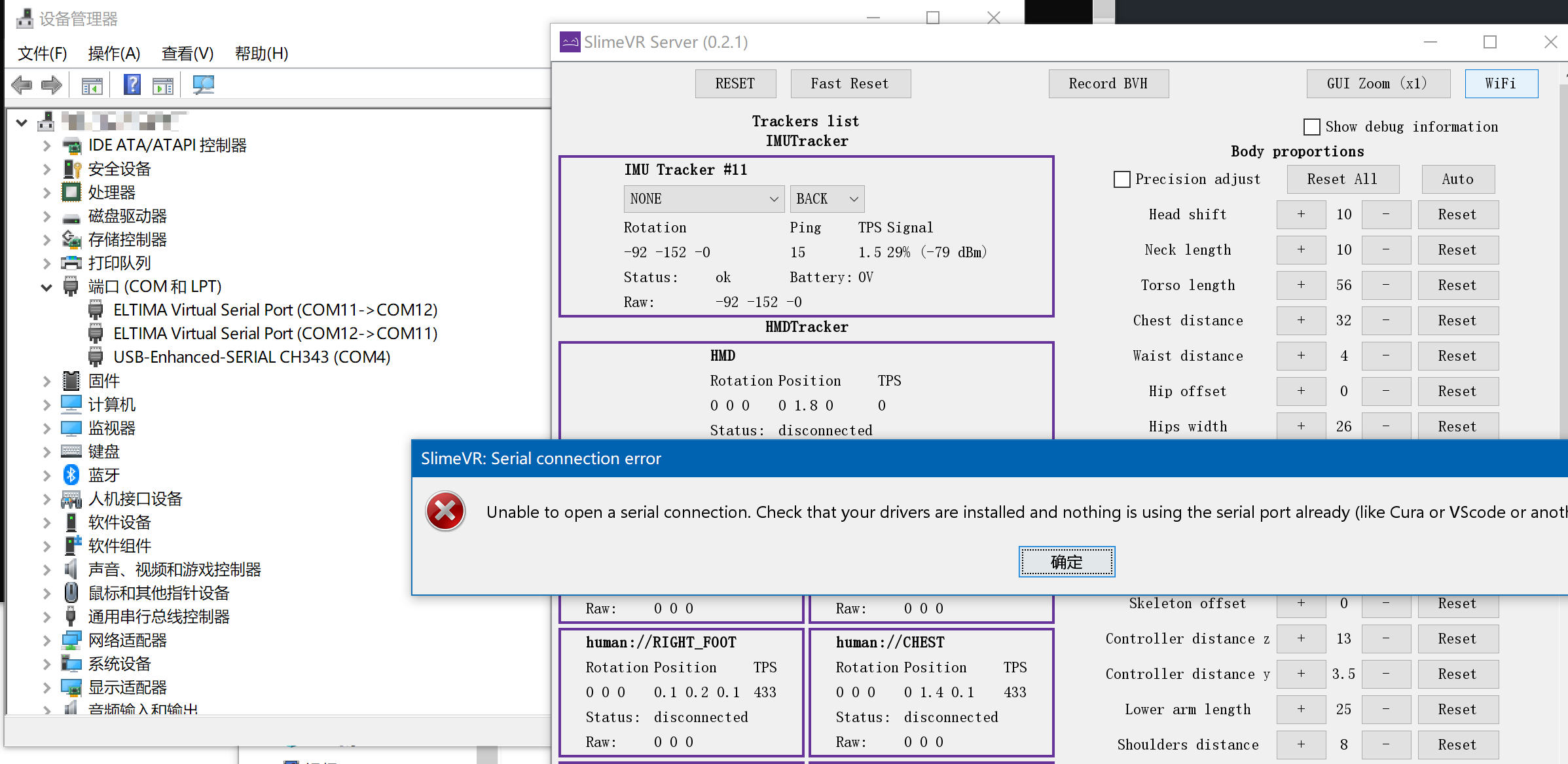
Task: Expand the 通用串行总线控制器 node
Action: [x=46, y=617]
